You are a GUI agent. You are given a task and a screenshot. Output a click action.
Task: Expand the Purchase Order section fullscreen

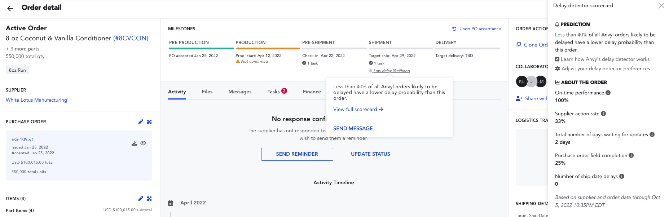pos(149,122)
